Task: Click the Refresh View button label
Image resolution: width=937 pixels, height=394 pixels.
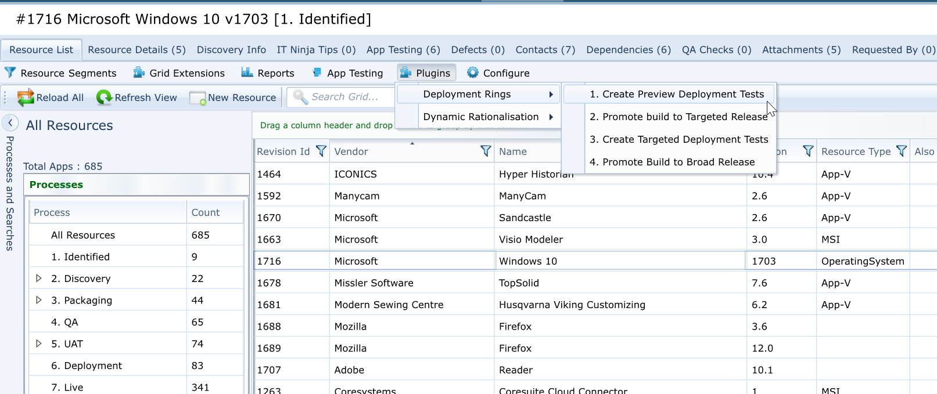Action: pyautogui.click(x=146, y=97)
